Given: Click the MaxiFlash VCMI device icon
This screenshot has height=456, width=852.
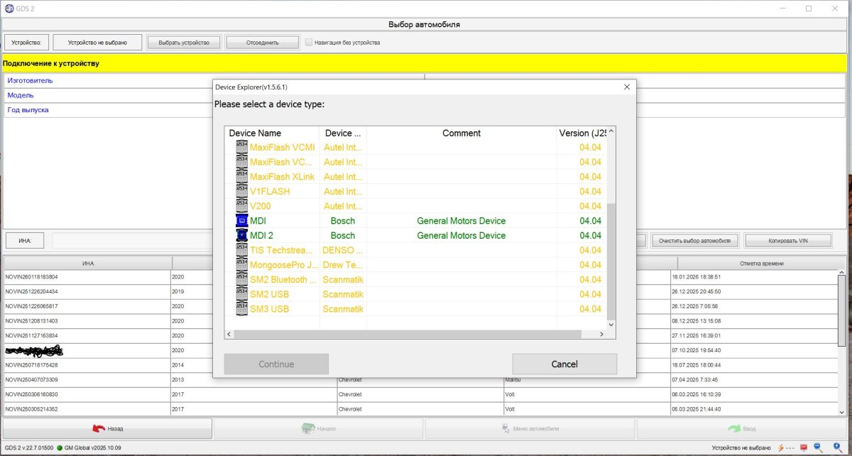Looking at the screenshot, I should click(241, 147).
